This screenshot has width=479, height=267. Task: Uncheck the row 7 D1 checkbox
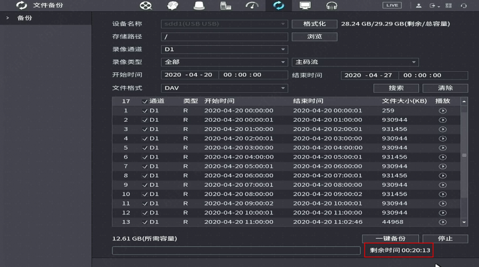click(145, 166)
